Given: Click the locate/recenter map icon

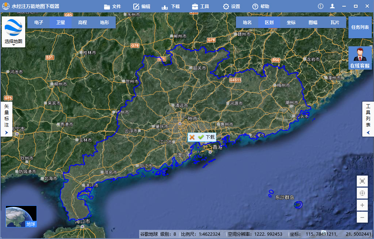Looking at the screenshot, I should tap(362, 193).
